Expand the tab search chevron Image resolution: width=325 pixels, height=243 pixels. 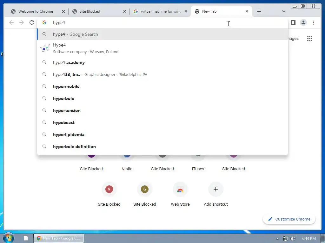tap(284, 11)
